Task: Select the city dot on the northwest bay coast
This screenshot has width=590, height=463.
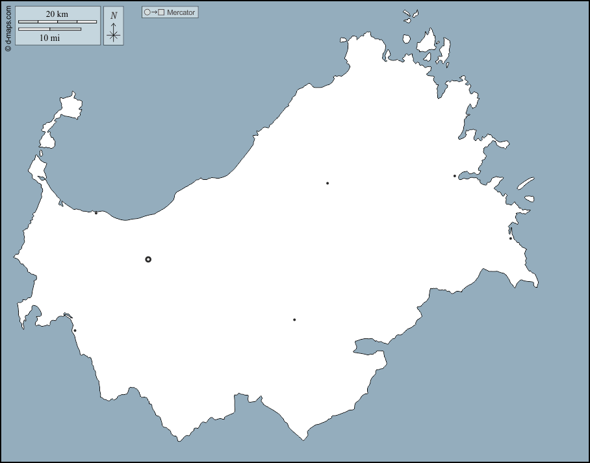Action: point(96,213)
